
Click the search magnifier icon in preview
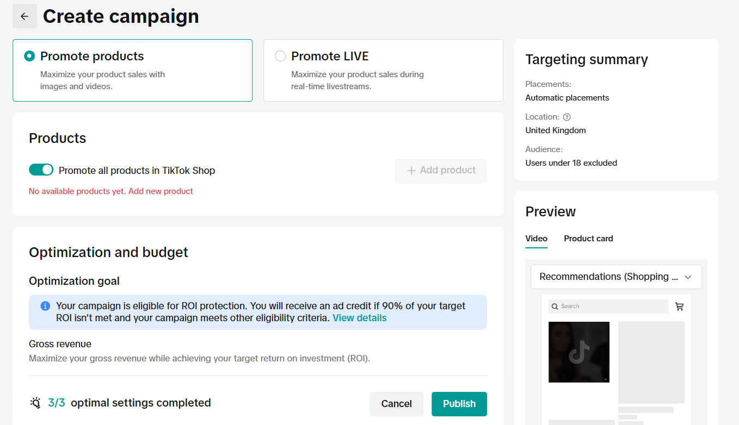tap(555, 307)
